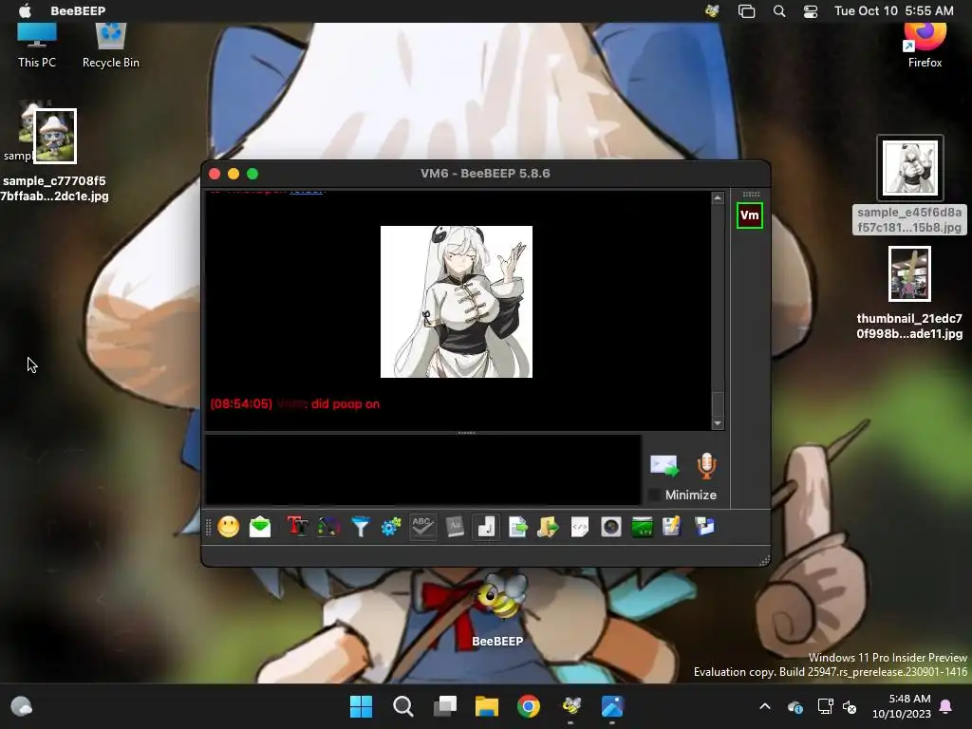Change chat font with TT icon

(297, 527)
